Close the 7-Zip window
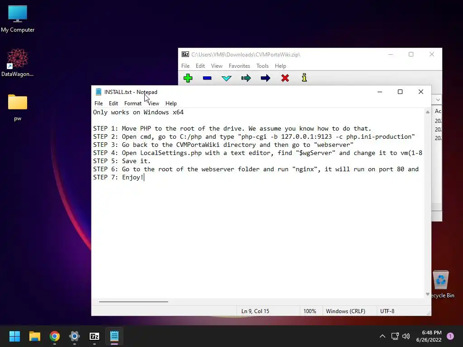463x347 pixels. (x=432, y=54)
